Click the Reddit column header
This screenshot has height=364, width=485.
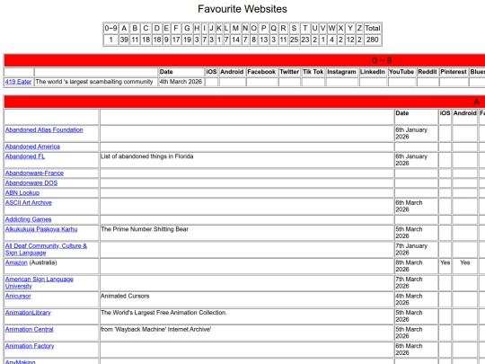click(428, 72)
